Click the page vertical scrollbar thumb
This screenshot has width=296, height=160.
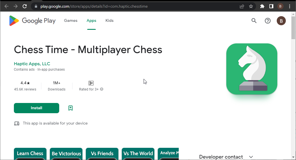tap(293, 28)
